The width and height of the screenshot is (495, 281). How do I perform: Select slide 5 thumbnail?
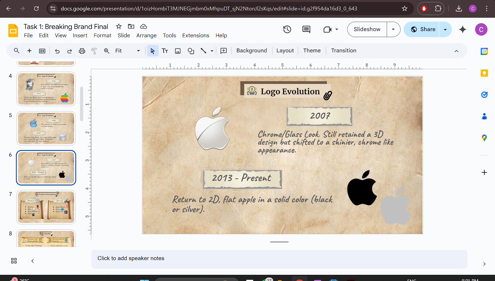click(x=46, y=128)
